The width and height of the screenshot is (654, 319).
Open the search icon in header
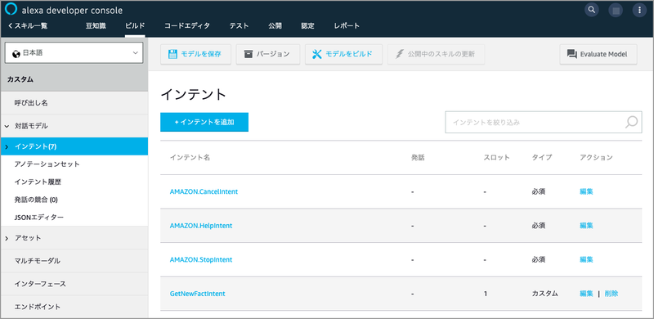(591, 10)
